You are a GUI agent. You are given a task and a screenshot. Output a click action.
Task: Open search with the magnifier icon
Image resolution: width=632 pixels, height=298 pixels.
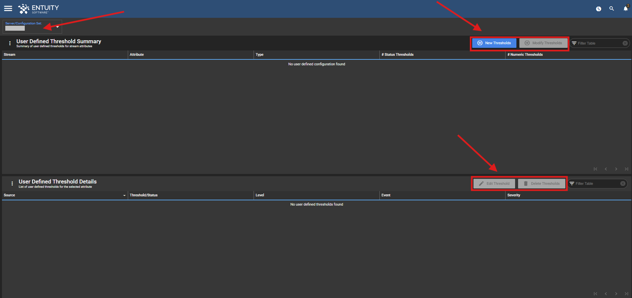pyautogui.click(x=612, y=9)
